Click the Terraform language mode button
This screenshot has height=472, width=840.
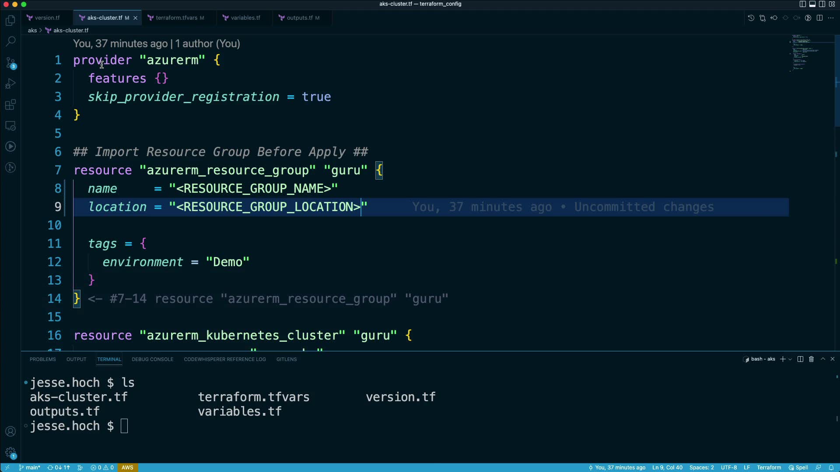(x=769, y=468)
